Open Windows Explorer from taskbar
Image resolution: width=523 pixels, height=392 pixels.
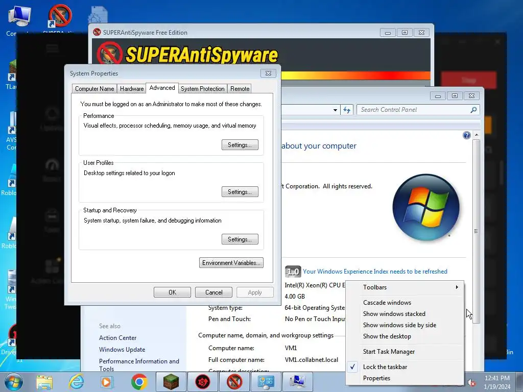(x=45, y=382)
